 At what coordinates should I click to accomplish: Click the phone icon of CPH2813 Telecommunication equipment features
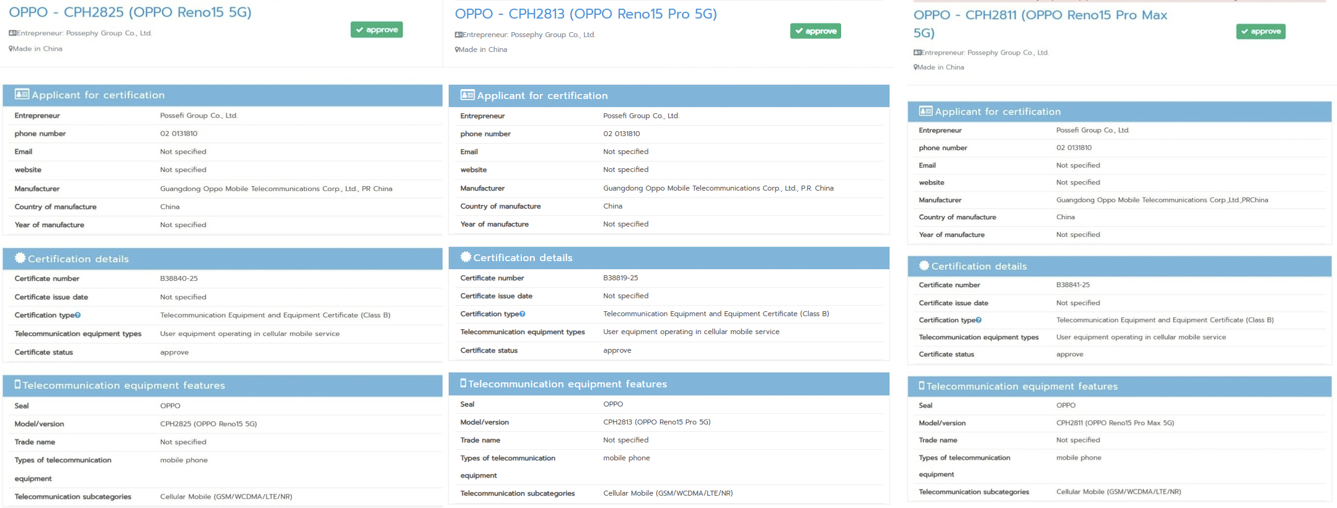463,383
